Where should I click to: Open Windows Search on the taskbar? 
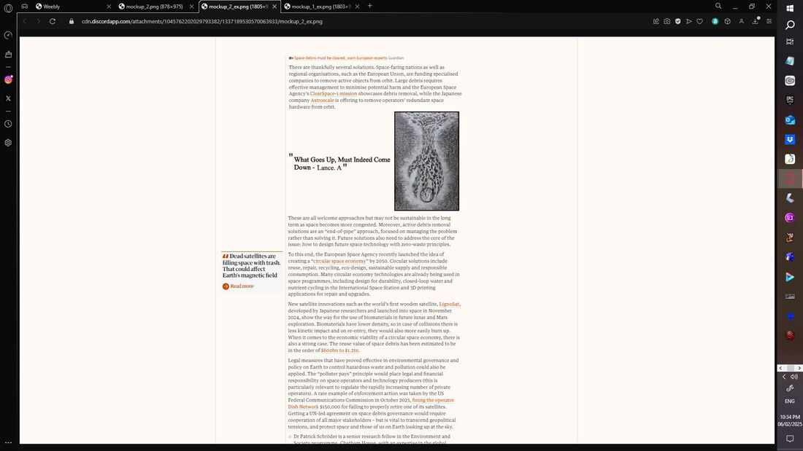tap(790, 25)
